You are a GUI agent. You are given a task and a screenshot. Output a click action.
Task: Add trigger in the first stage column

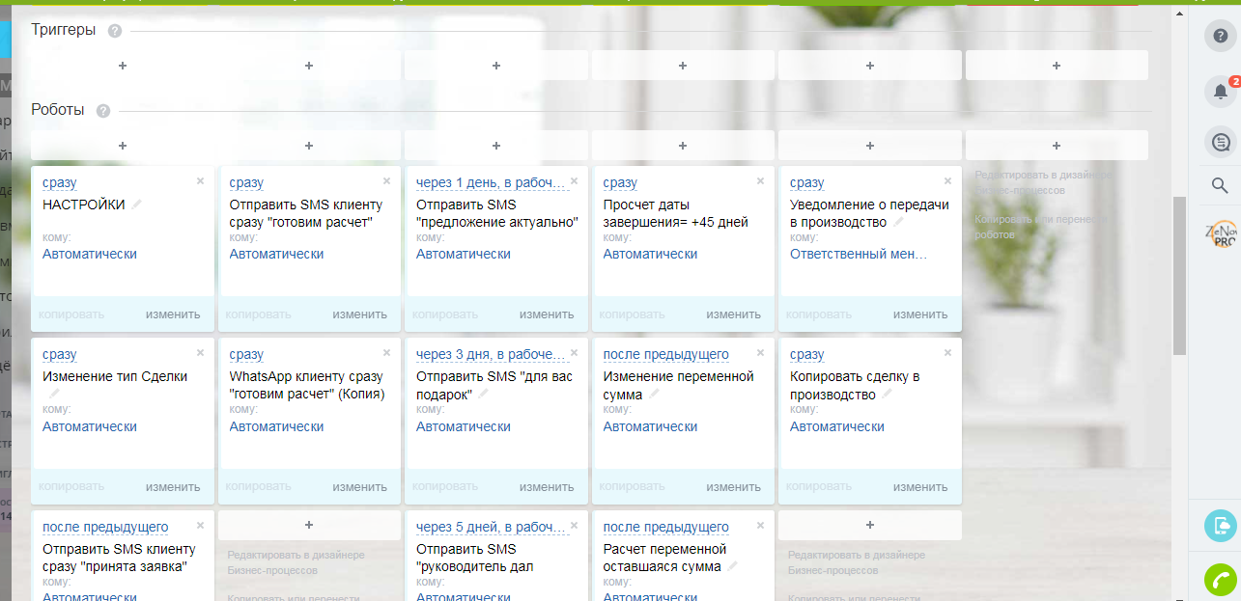123,66
